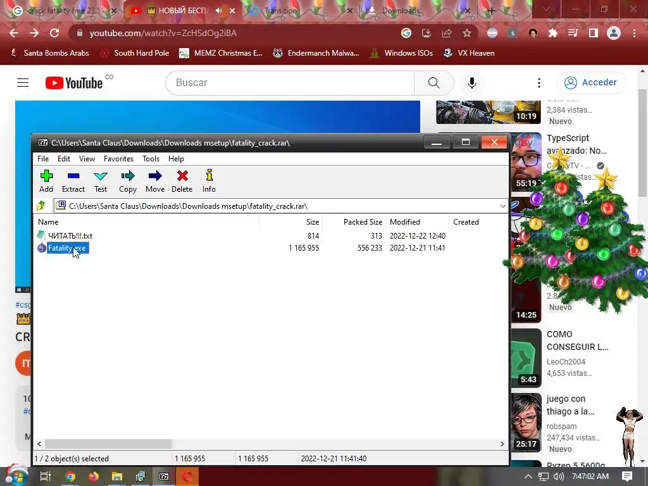Screen dimensions: 648x486
Task: Open the Windows ISOs bookmark
Action: click(x=401, y=53)
